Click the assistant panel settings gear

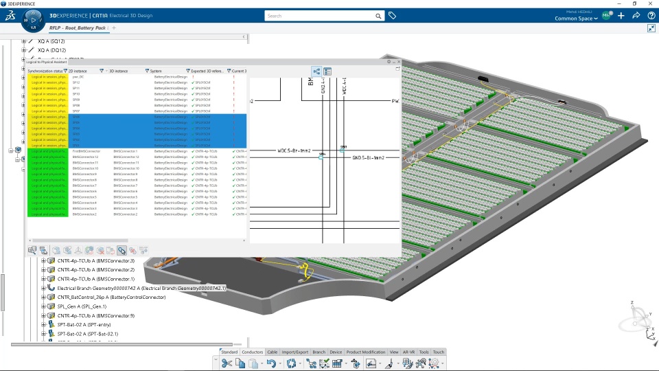tap(389, 61)
